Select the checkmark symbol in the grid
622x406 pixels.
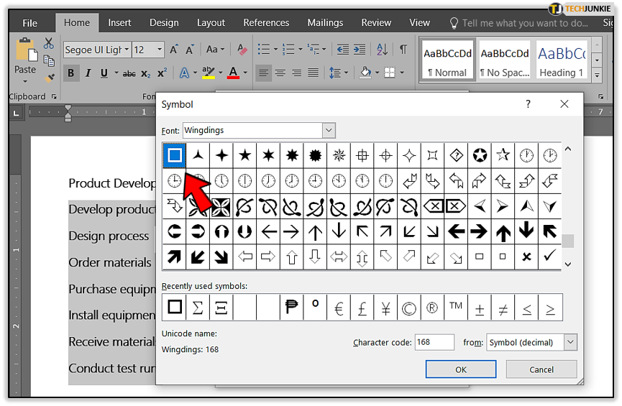click(549, 257)
